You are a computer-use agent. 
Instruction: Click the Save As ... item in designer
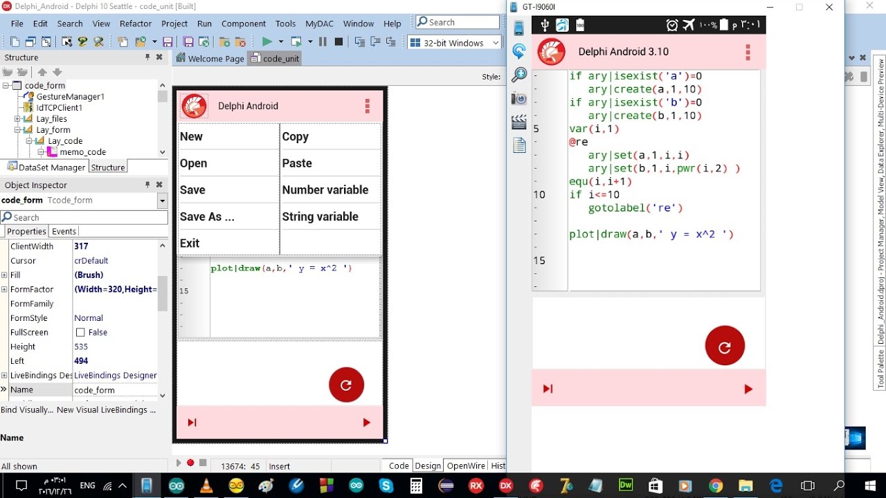[228, 216]
